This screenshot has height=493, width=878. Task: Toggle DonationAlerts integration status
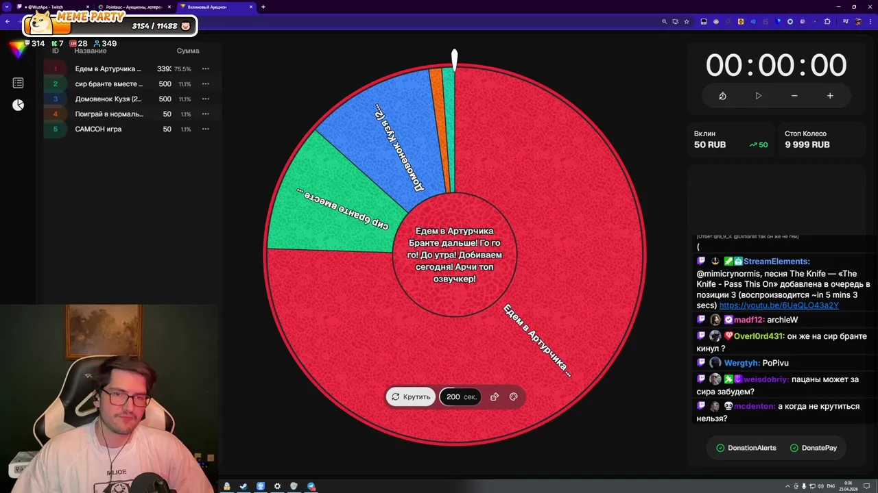pyautogui.click(x=746, y=448)
